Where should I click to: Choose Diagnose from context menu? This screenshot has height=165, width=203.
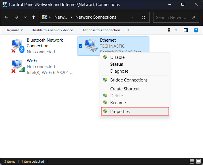[x=135, y=71]
